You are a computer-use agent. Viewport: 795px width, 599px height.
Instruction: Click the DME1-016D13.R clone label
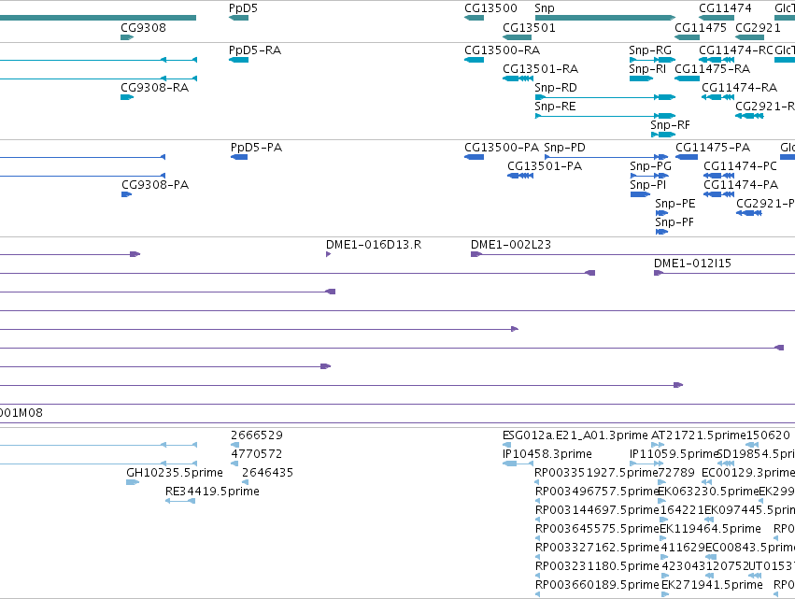[x=374, y=245]
